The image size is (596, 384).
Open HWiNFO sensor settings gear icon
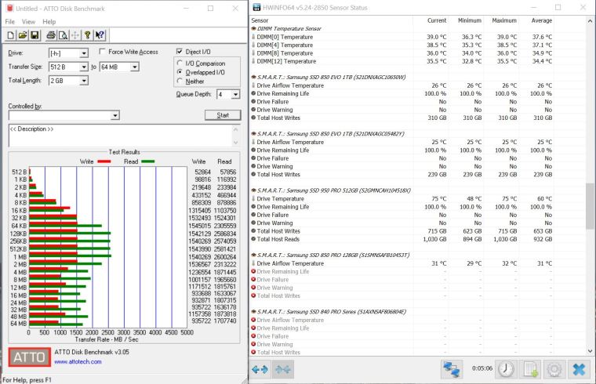[x=554, y=369]
